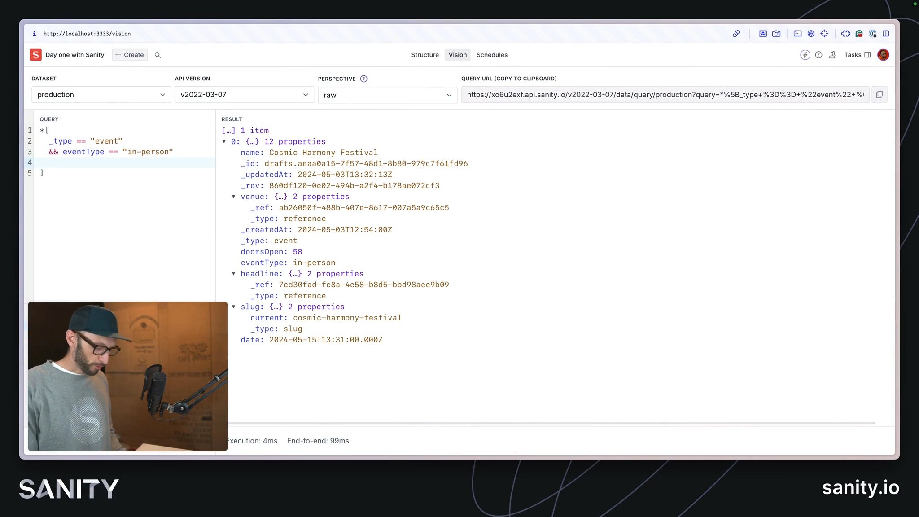Open the Schedules tab
The height and width of the screenshot is (517, 919).
point(492,55)
